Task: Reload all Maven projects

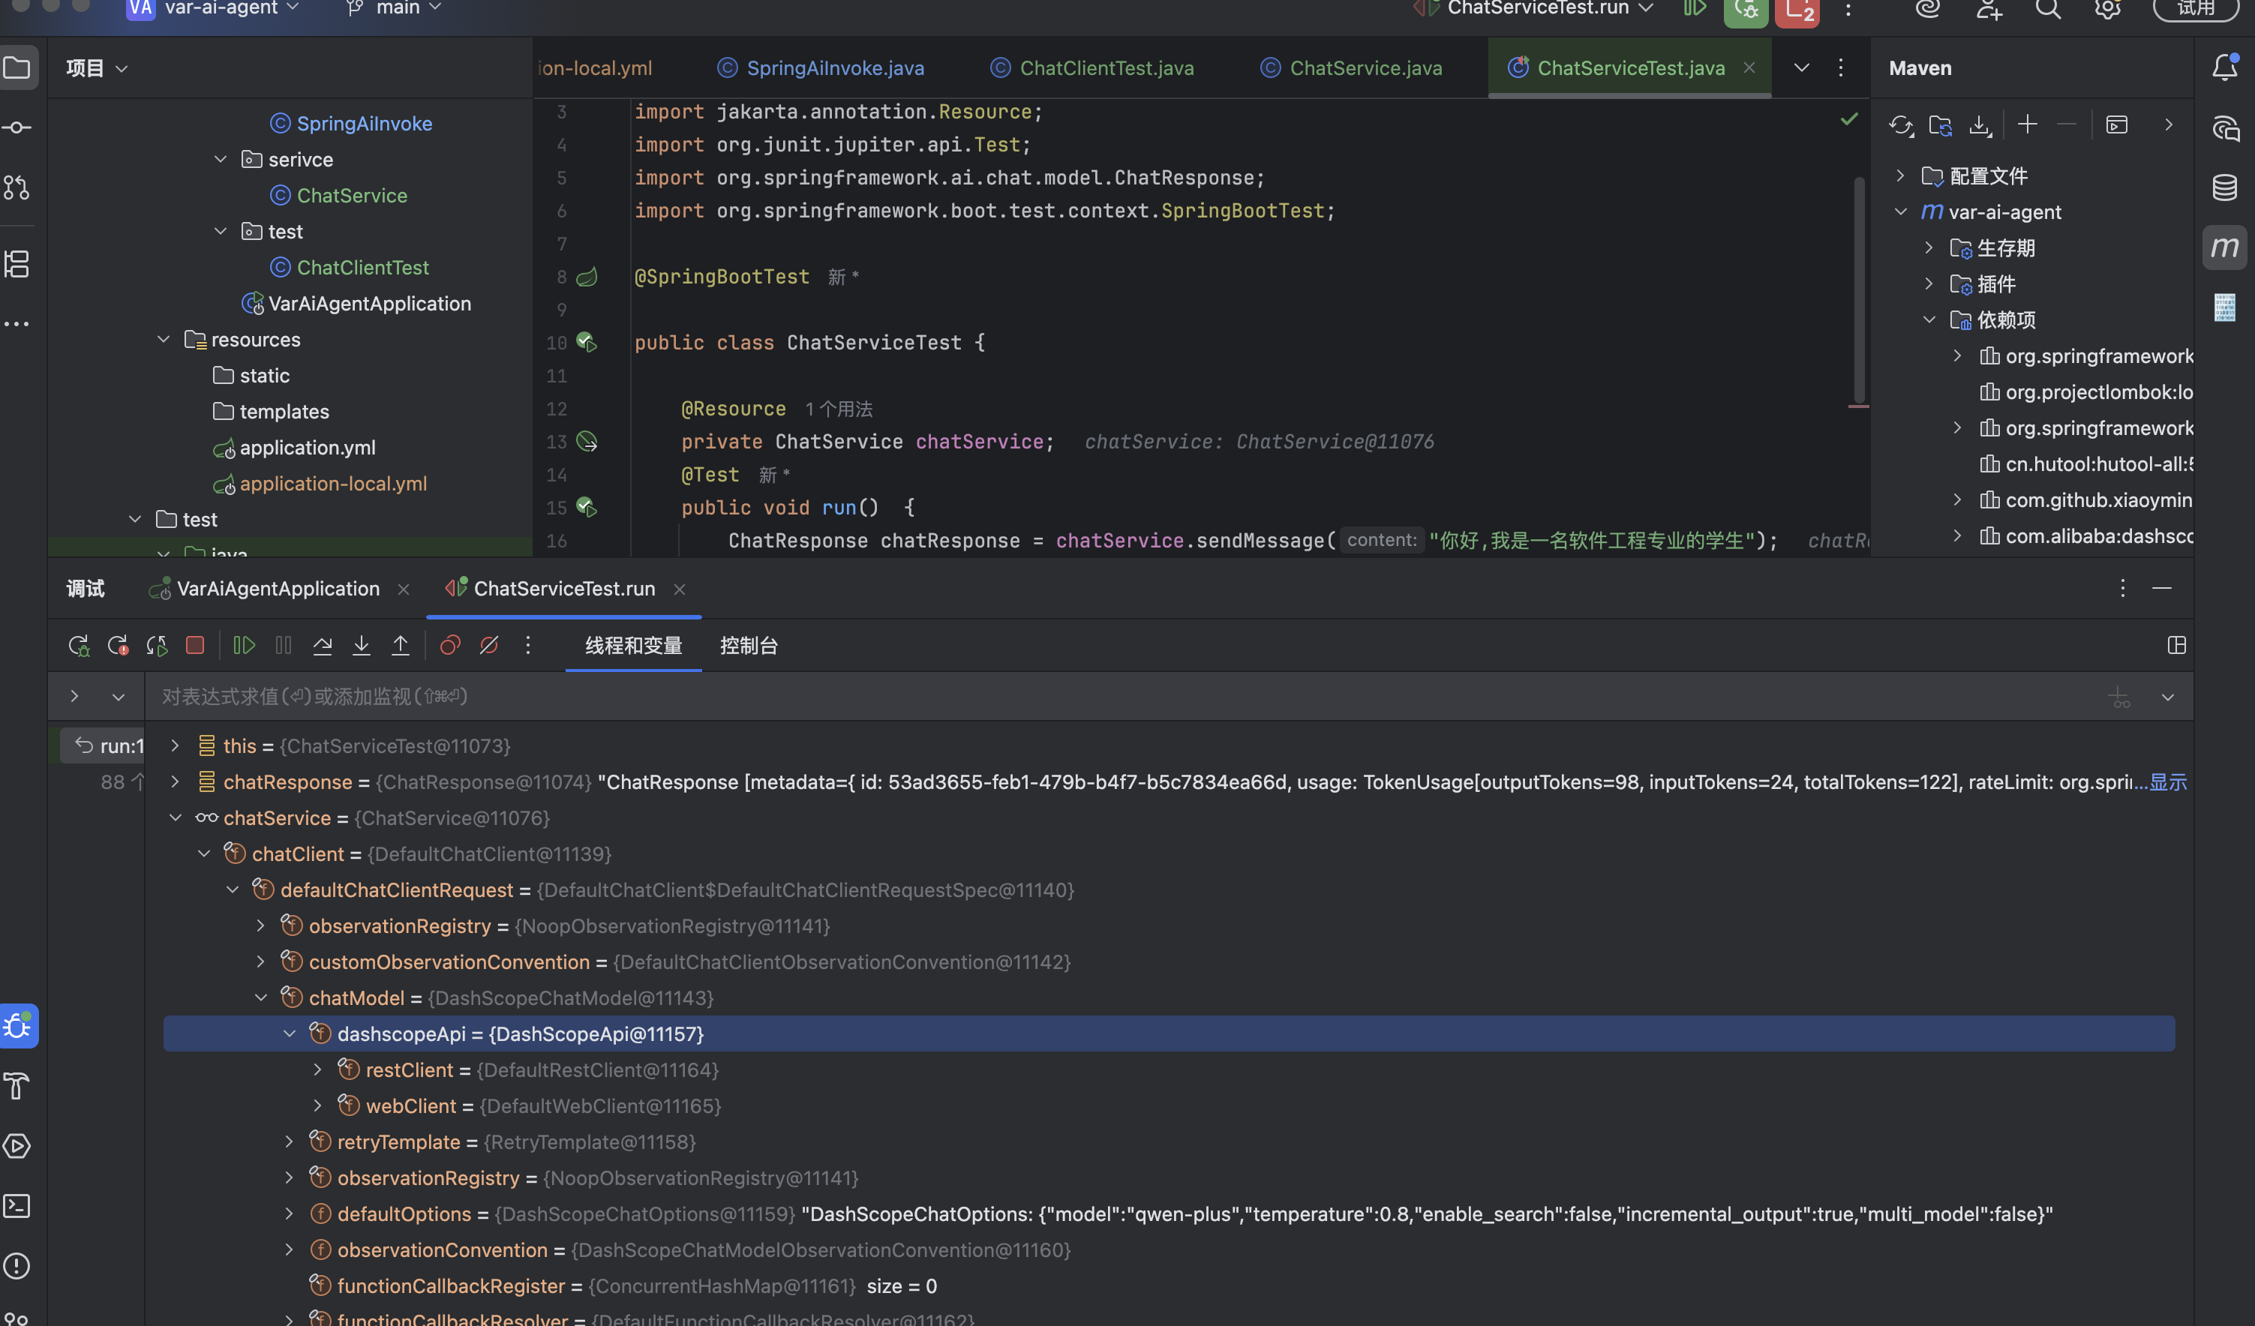Action: click(1901, 125)
